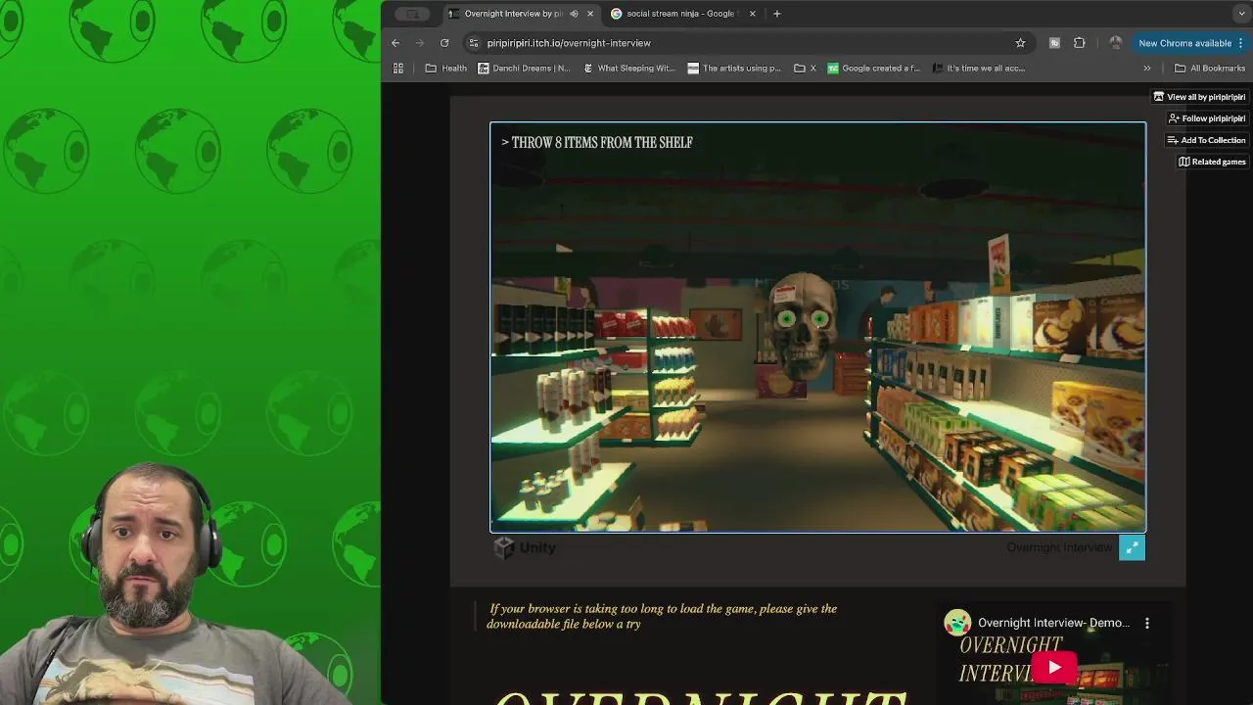The image size is (1253, 705).
Task: Close the Overnight Interview tab
Action: pos(590,14)
